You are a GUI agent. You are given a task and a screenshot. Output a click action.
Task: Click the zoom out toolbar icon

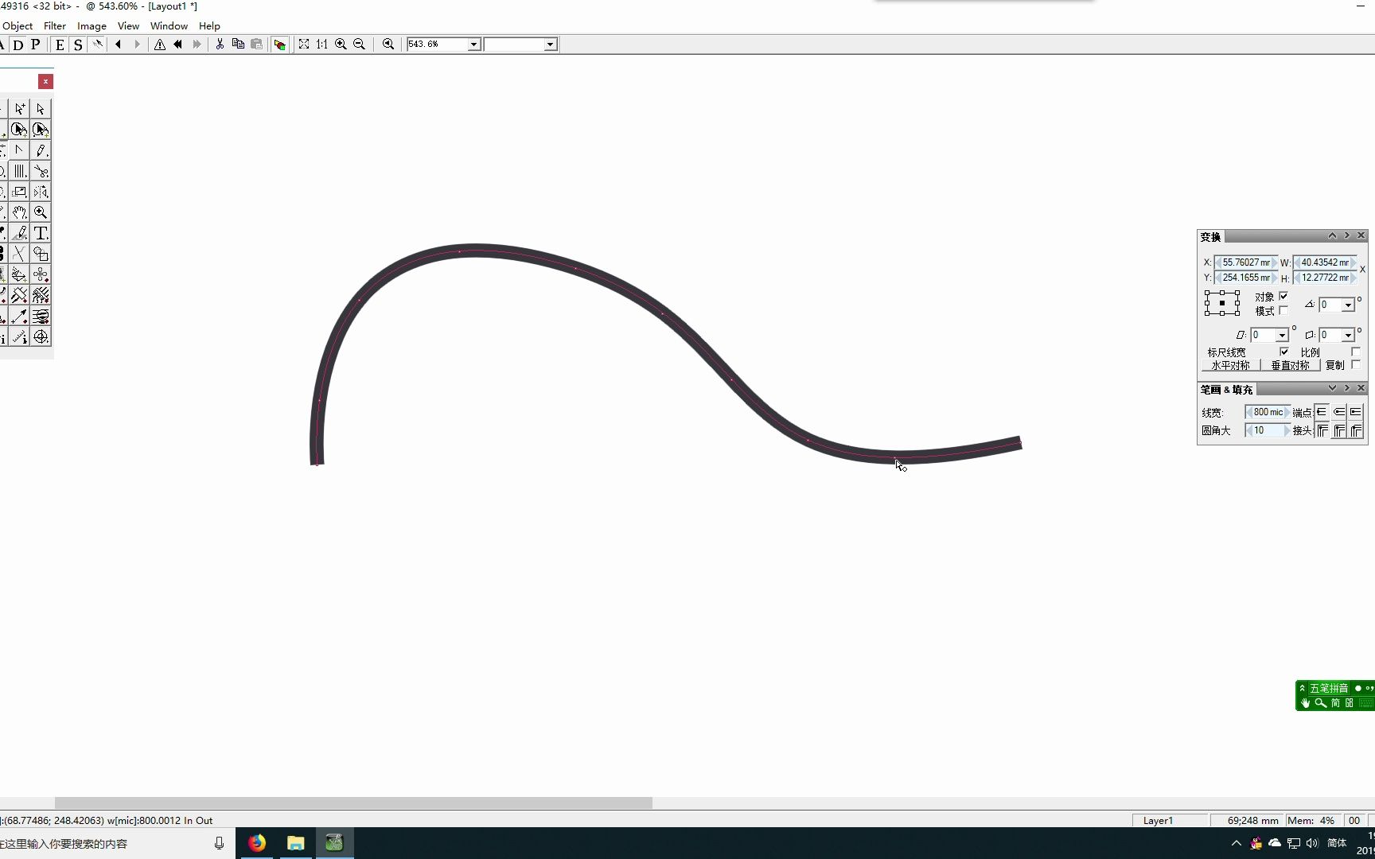pyautogui.click(x=359, y=45)
